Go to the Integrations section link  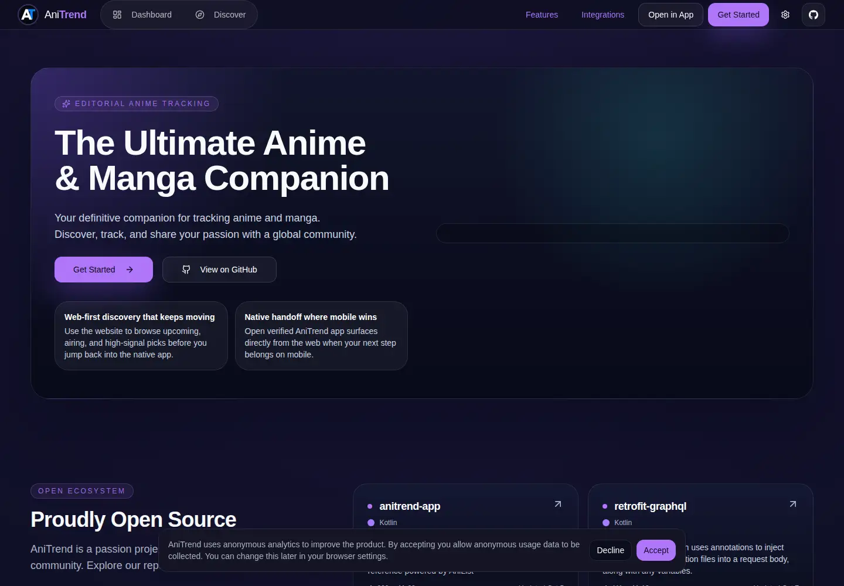(603, 15)
